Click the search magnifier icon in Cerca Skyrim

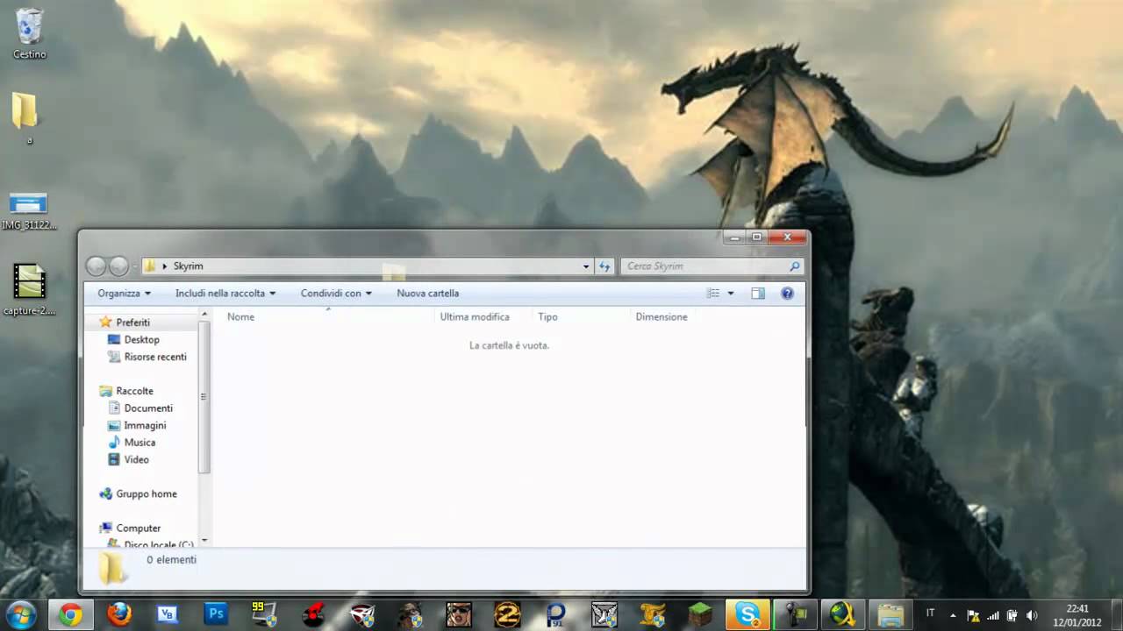click(x=794, y=266)
